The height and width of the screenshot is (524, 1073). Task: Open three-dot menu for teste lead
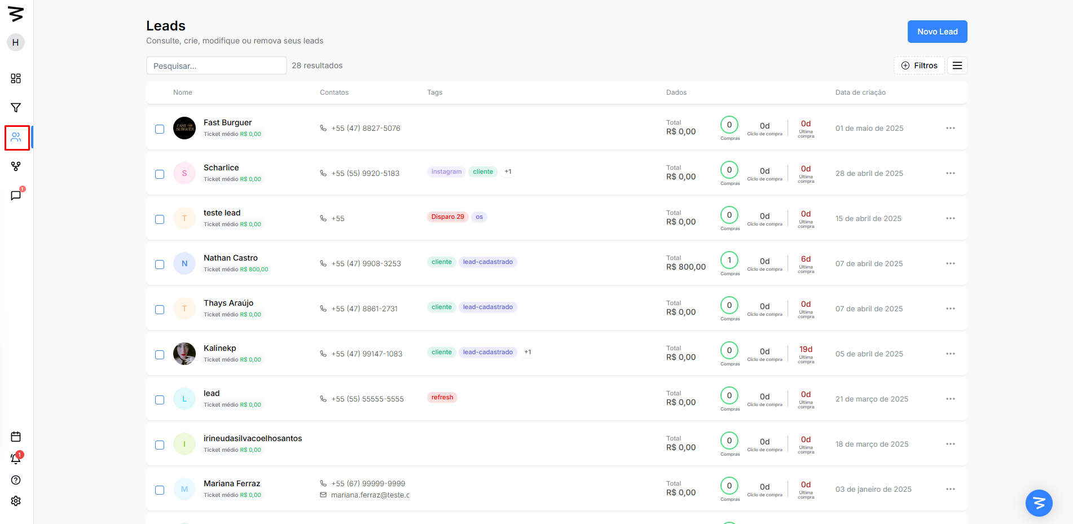(951, 218)
